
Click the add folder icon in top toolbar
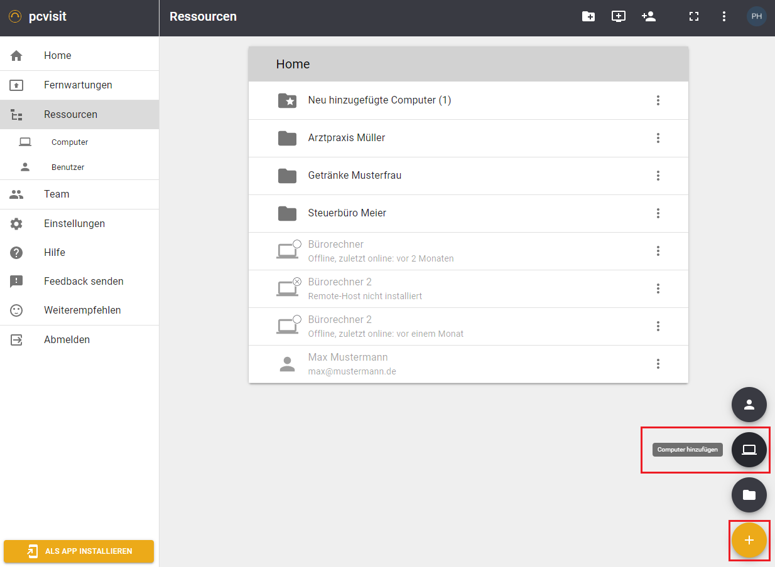[588, 17]
